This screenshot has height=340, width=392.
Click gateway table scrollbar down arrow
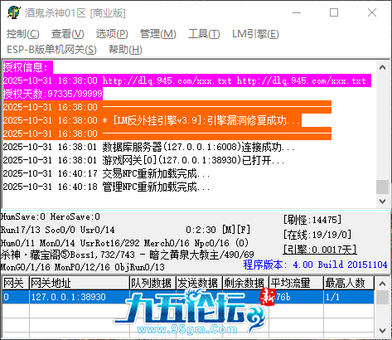(x=382, y=331)
